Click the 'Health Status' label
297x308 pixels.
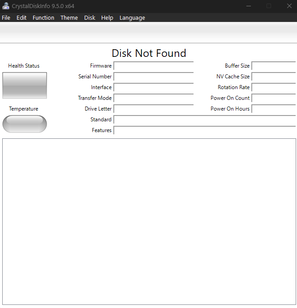(24, 66)
